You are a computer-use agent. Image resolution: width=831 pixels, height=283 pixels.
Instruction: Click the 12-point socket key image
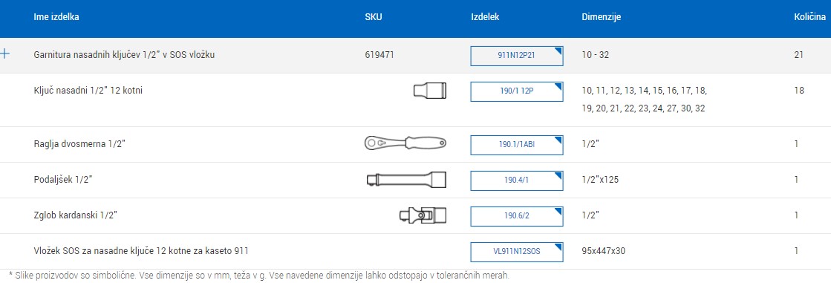430,91
